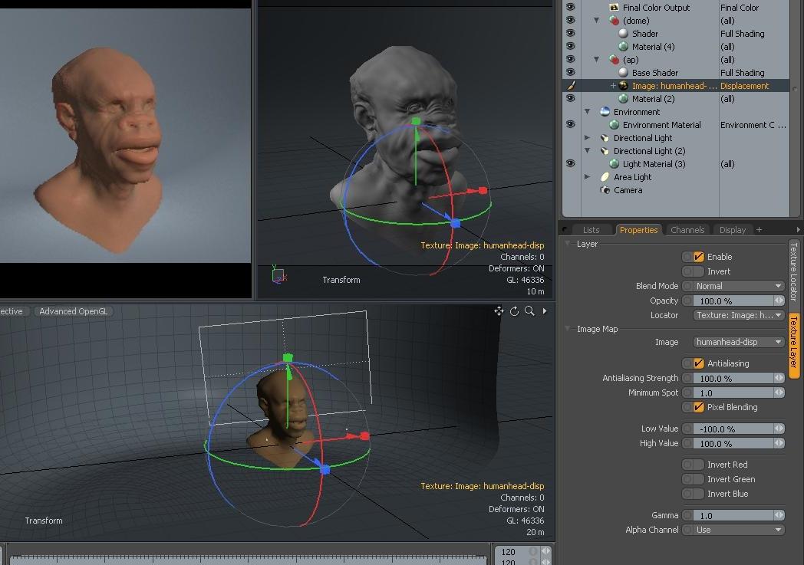
Task: Switch to the Channels tab
Action: (x=687, y=230)
